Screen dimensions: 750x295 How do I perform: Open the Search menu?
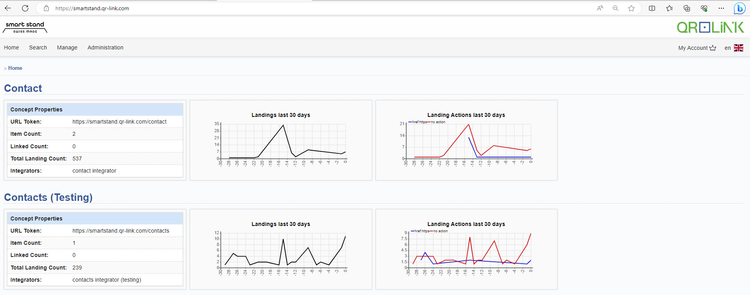coord(38,47)
